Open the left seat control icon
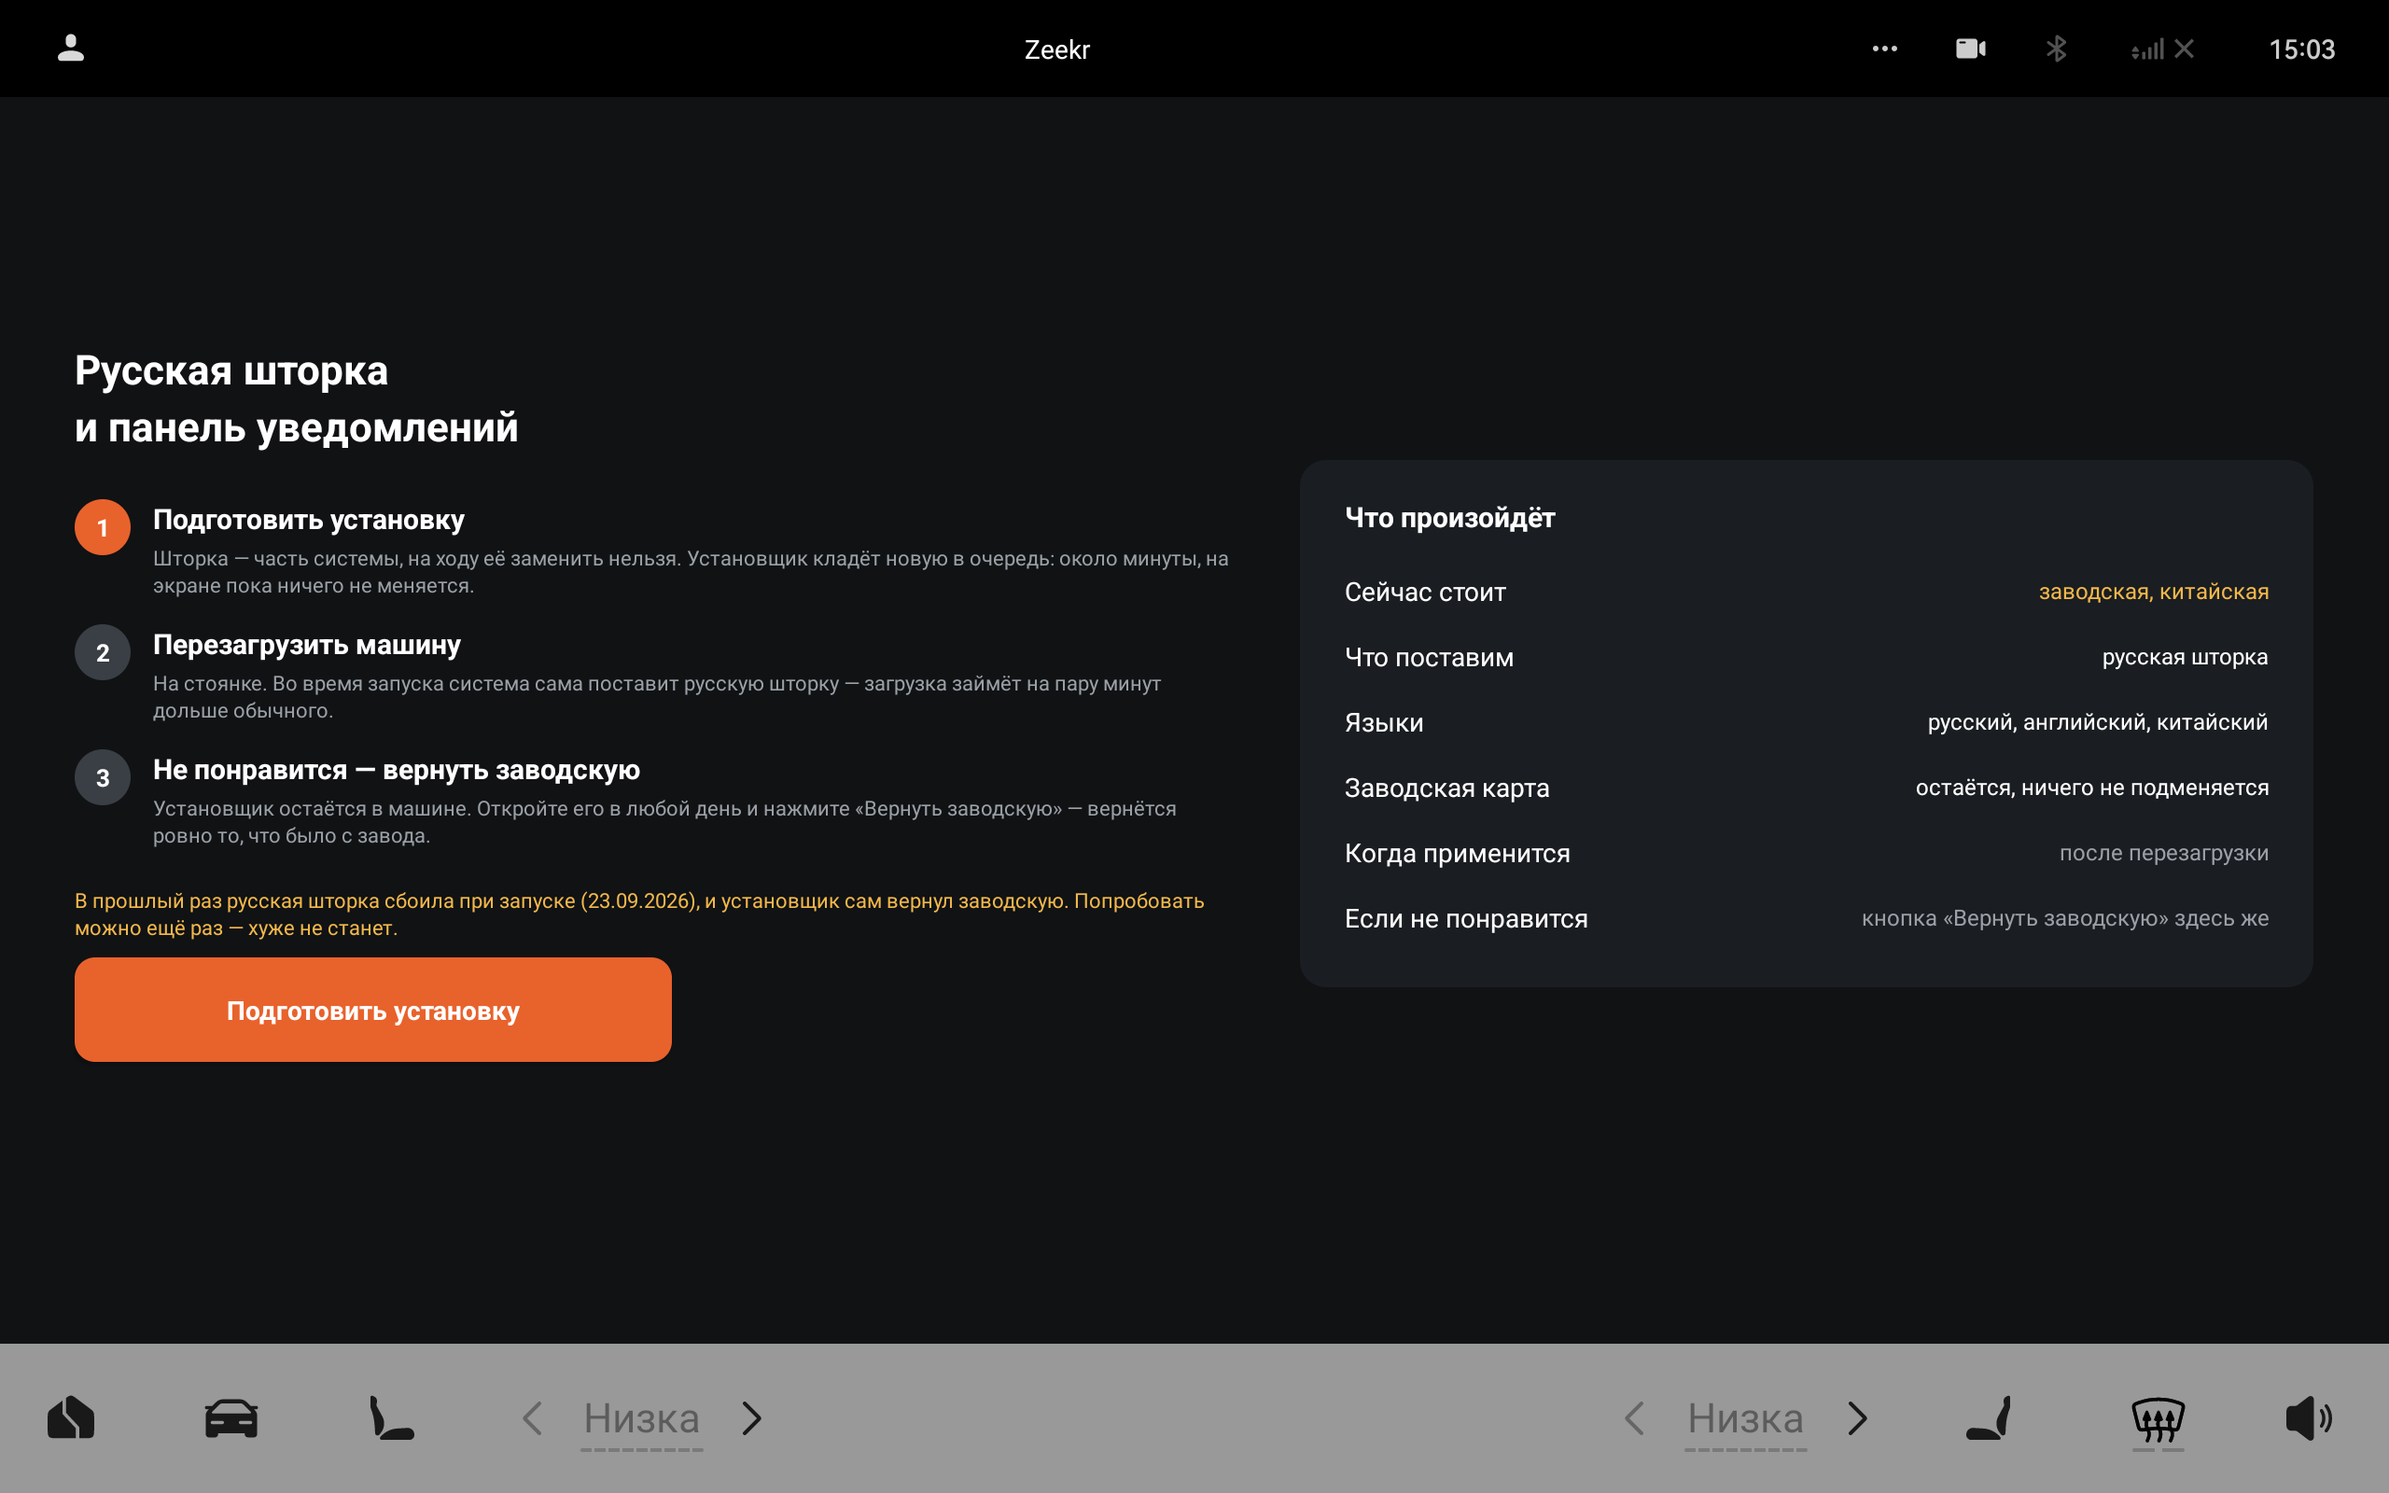Screen dimensions: 2389x1493 (x=391, y=1418)
